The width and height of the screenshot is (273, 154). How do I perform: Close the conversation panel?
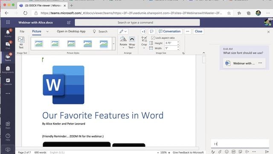tap(268, 32)
